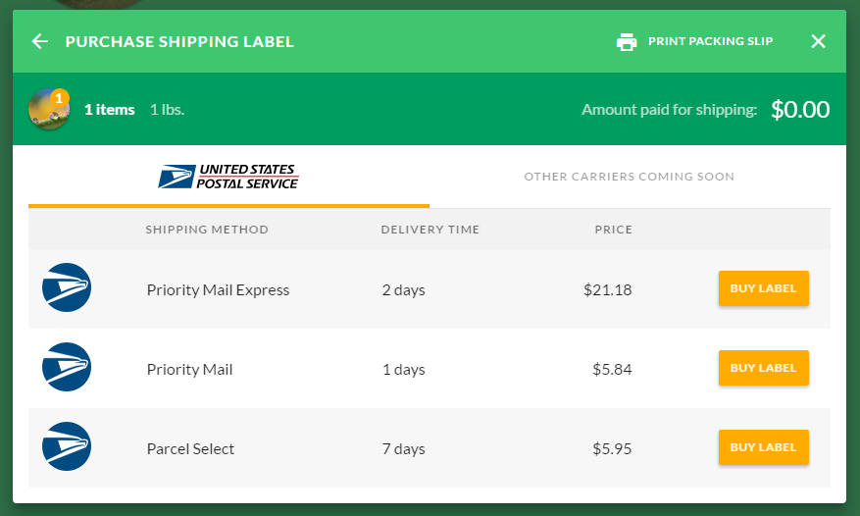The width and height of the screenshot is (860, 516).
Task: Click the Priority Mail Express method name
Action: pos(218,289)
